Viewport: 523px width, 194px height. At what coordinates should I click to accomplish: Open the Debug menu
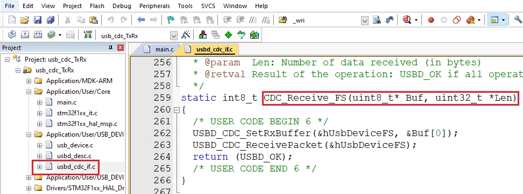coord(122,6)
